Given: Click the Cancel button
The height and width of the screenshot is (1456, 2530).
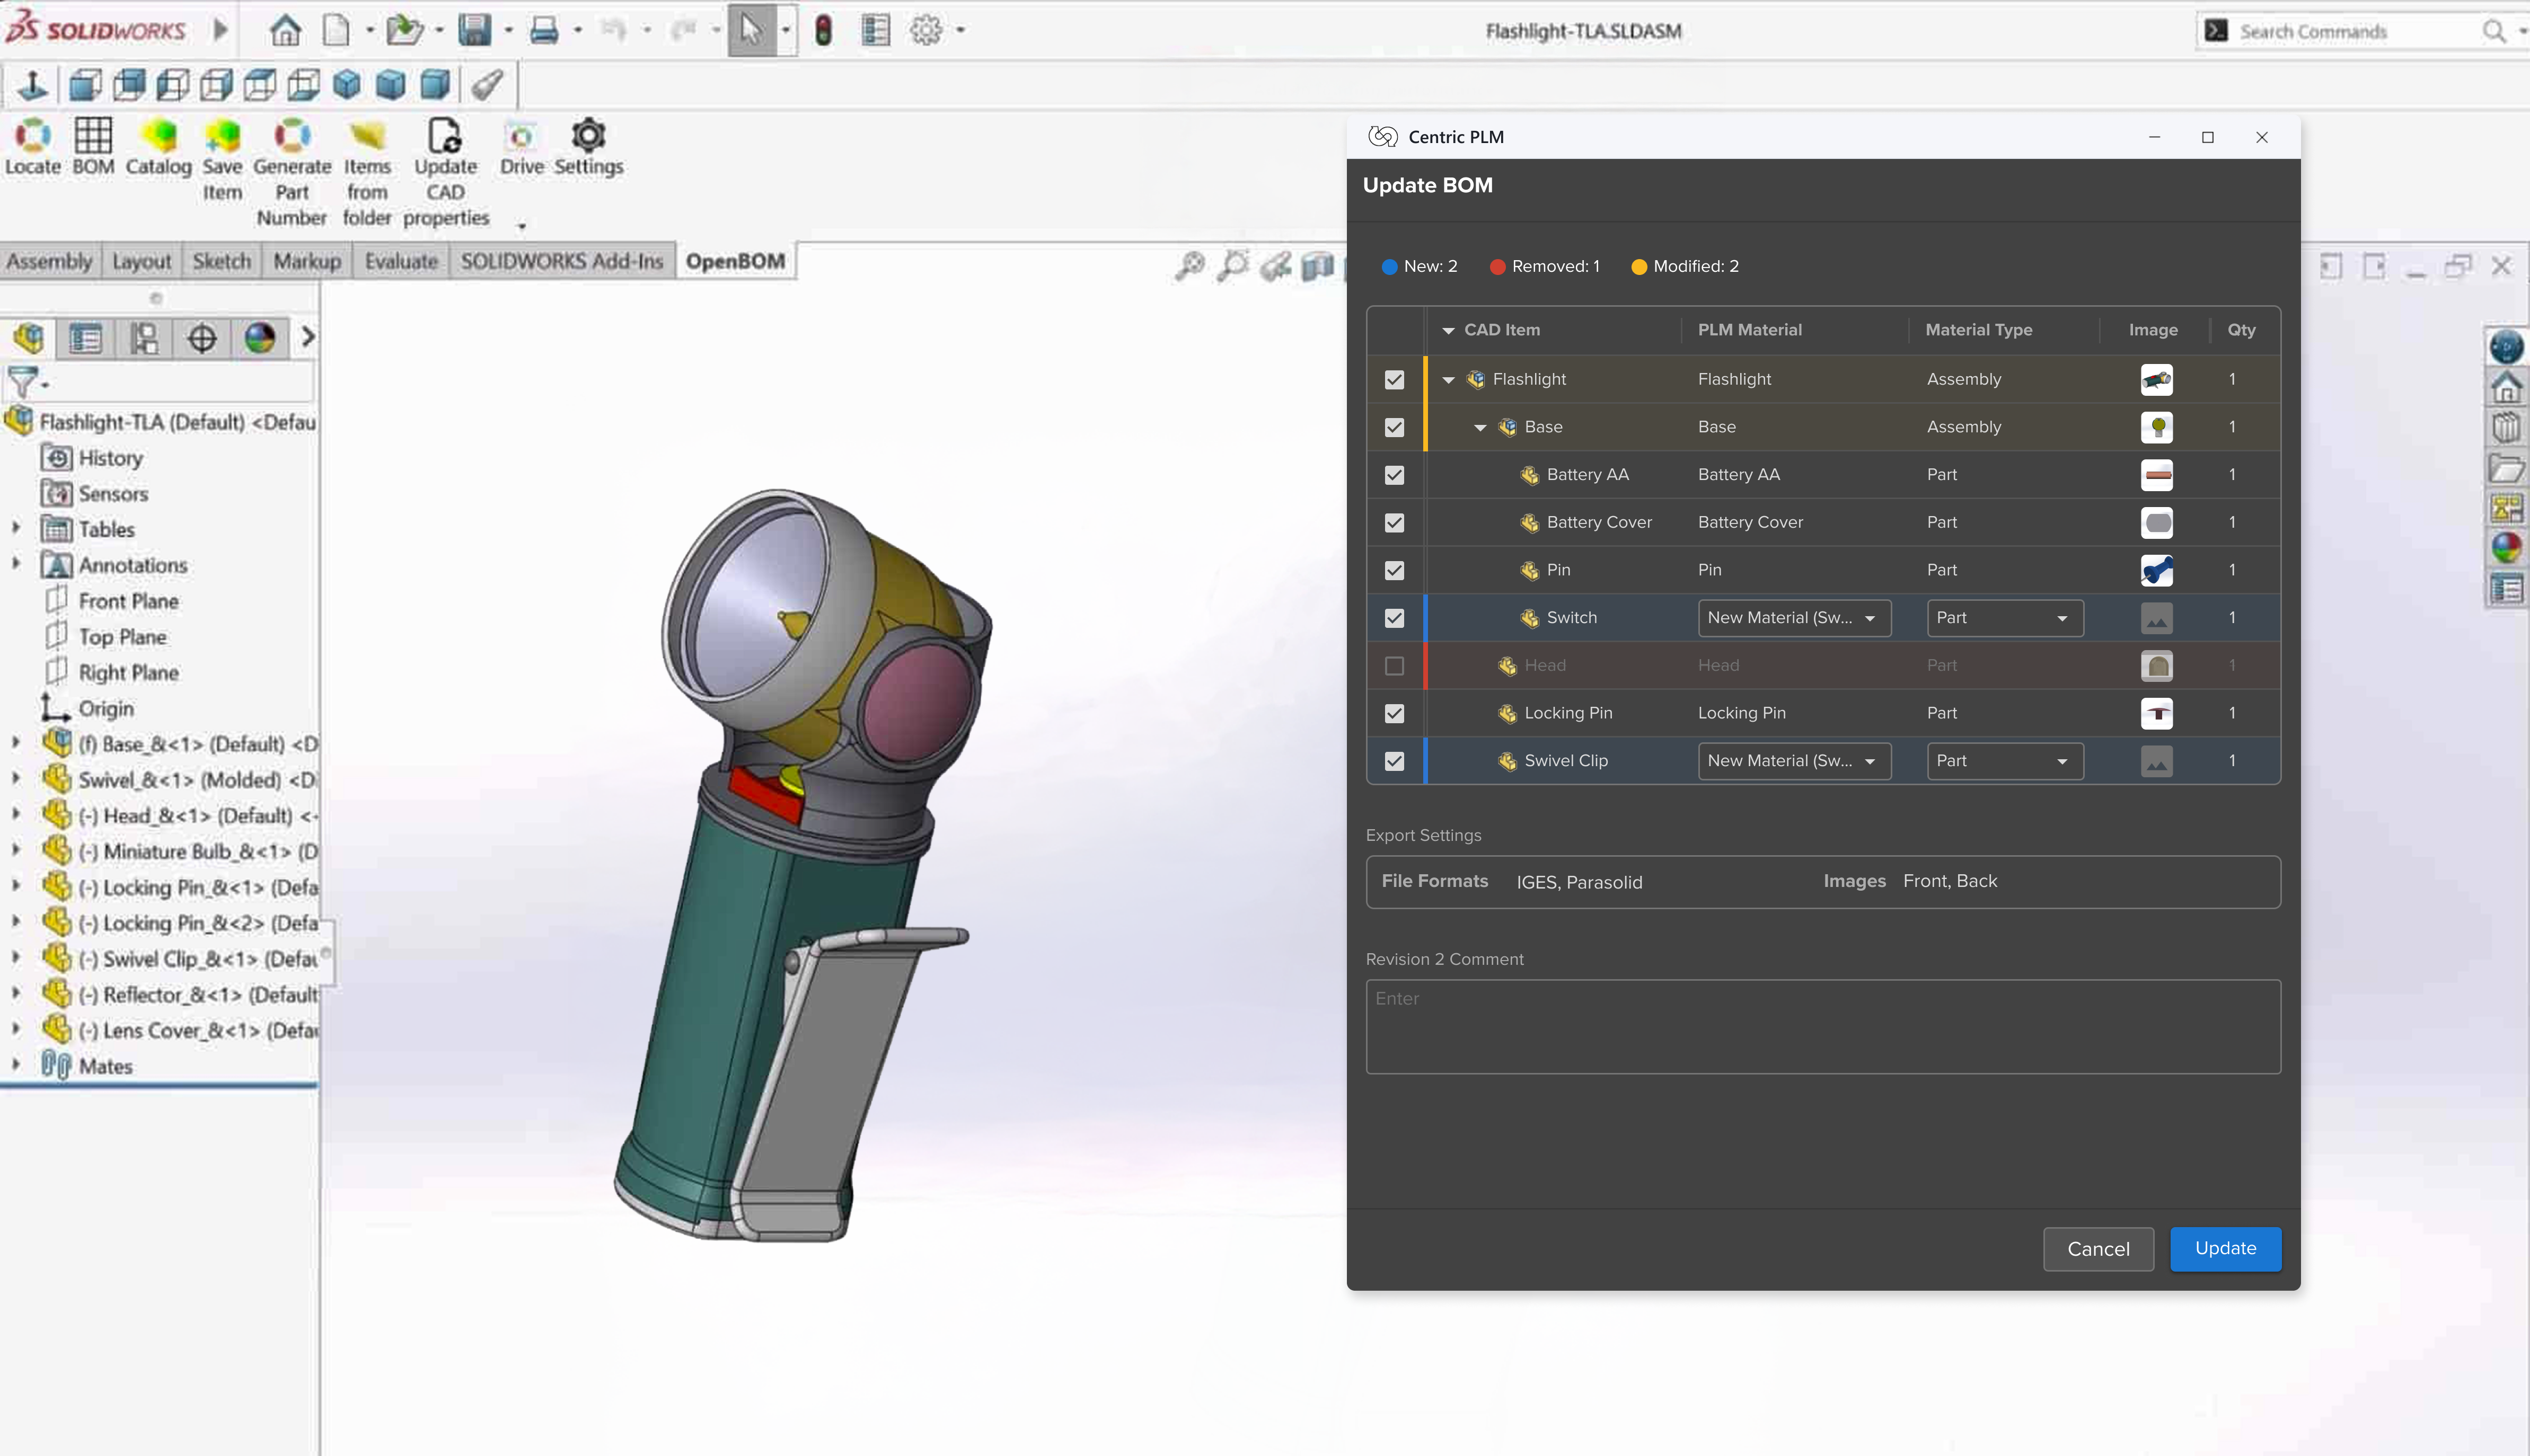Looking at the screenshot, I should click(2098, 1249).
